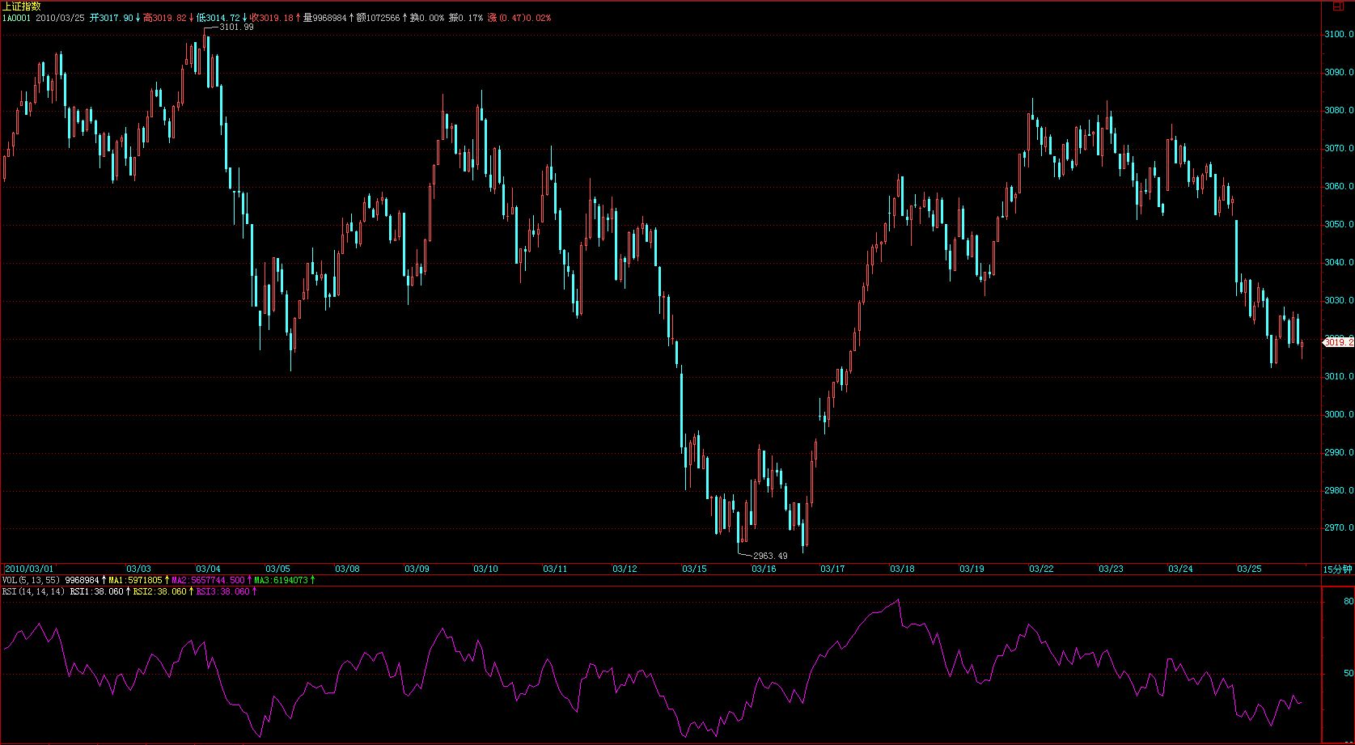Image resolution: width=1355 pixels, height=745 pixels.
Task: Click the RSI axis label 80
Action: click(x=1349, y=602)
